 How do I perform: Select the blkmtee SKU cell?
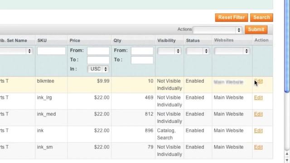tap(51, 85)
